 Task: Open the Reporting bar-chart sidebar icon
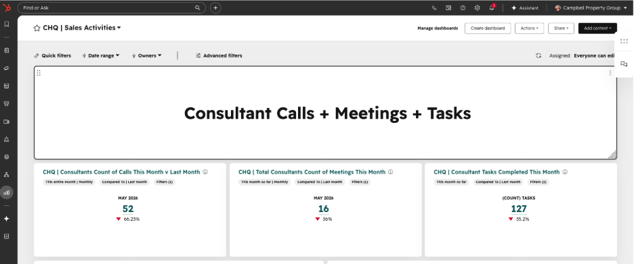(7, 192)
